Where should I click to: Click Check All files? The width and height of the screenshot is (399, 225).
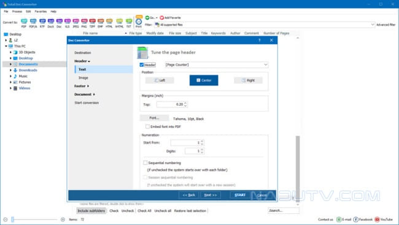tap(144, 211)
